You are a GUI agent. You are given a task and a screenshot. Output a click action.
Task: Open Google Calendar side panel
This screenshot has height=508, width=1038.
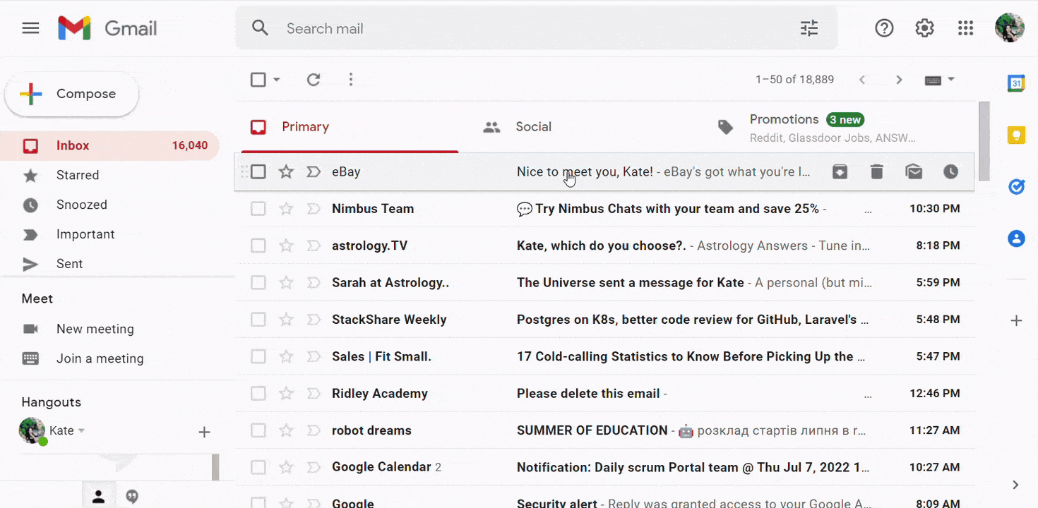click(x=1016, y=83)
